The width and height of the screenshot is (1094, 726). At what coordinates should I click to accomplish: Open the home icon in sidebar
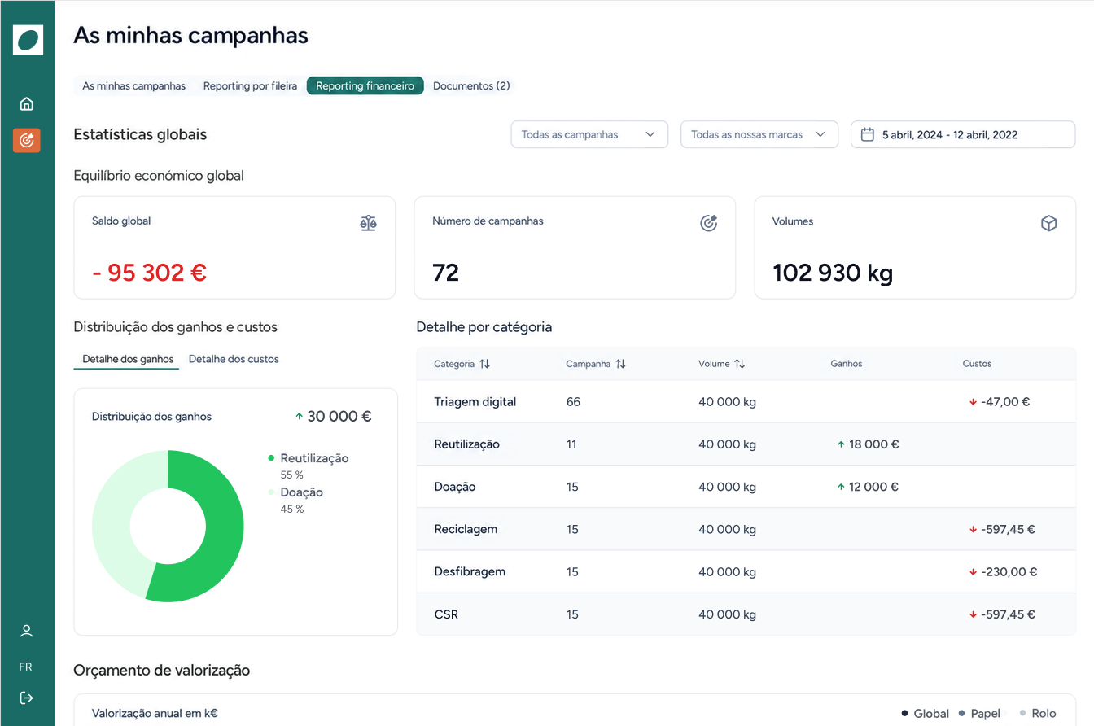tap(27, 103)
